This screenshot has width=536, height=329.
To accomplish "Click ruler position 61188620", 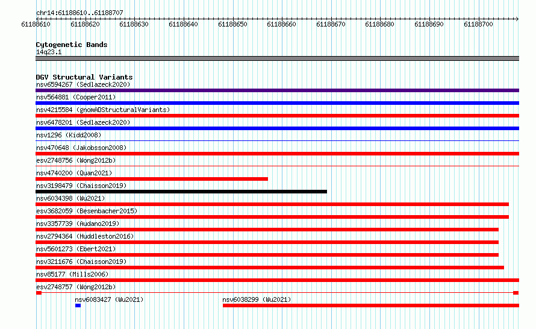I will point(85,24).
